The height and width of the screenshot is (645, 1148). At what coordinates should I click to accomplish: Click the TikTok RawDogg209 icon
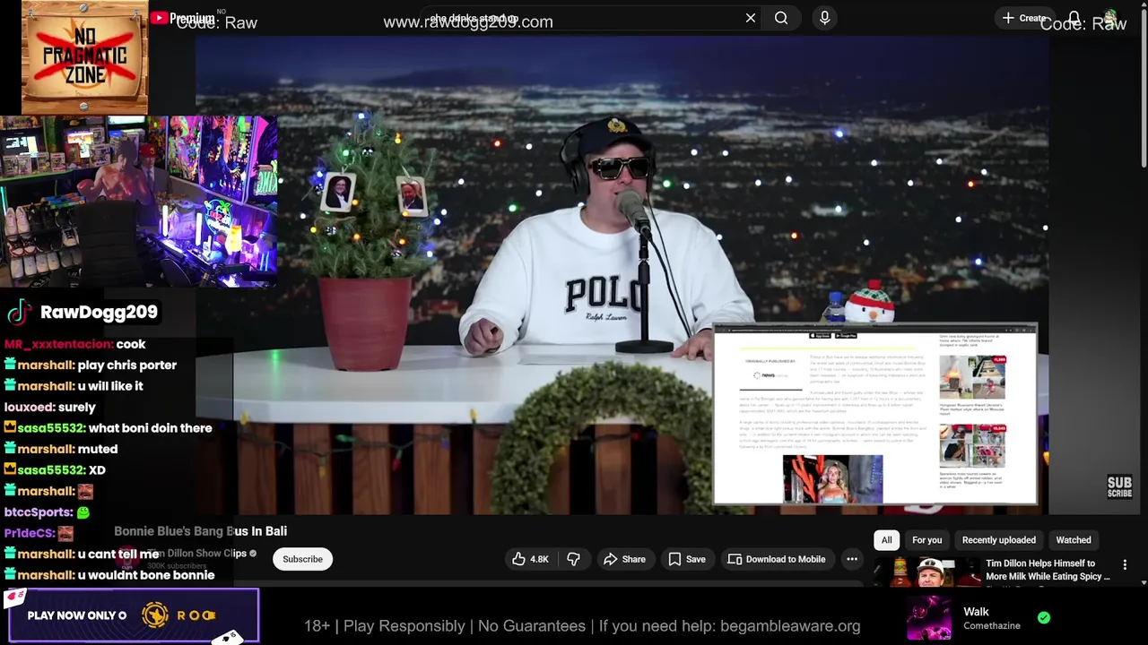[19, 313]
